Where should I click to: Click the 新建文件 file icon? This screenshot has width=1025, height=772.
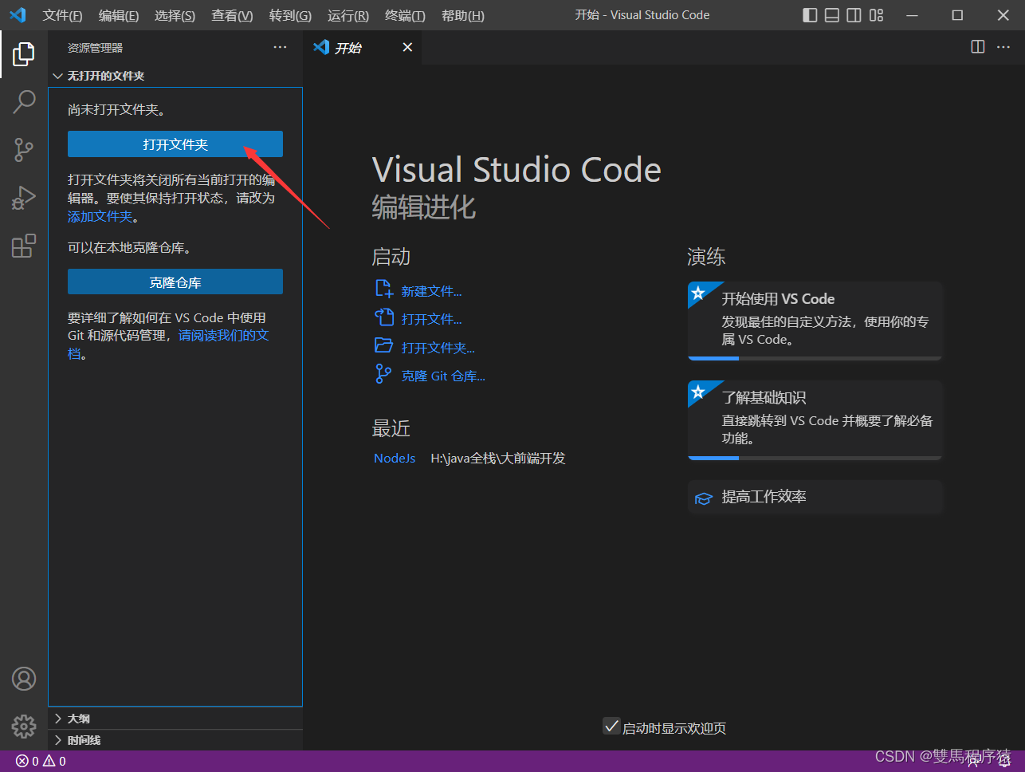383,289
